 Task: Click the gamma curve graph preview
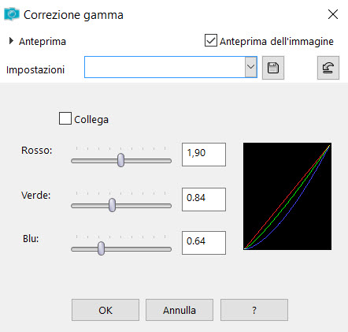[287, 196]
